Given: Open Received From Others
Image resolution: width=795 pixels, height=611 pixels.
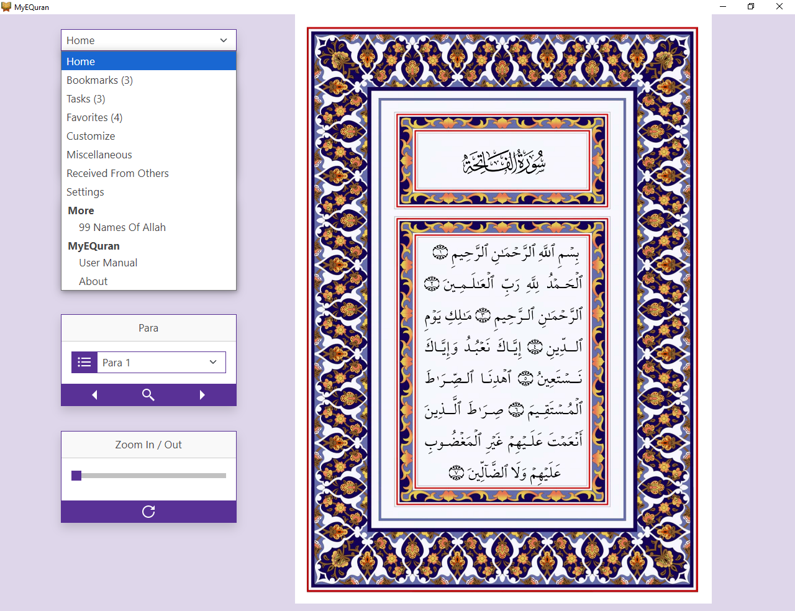Looking at the screenshot, I should (x=117, y=173).
